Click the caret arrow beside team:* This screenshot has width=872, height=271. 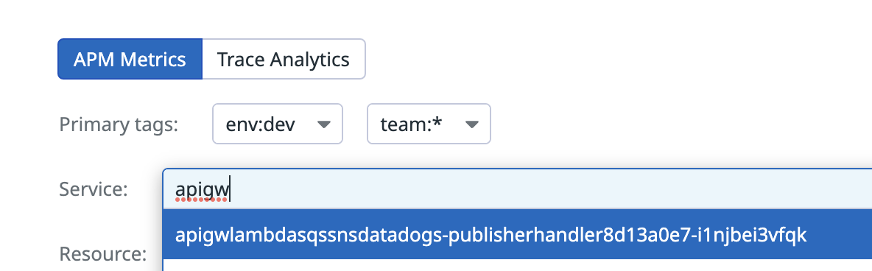(471, 124)
